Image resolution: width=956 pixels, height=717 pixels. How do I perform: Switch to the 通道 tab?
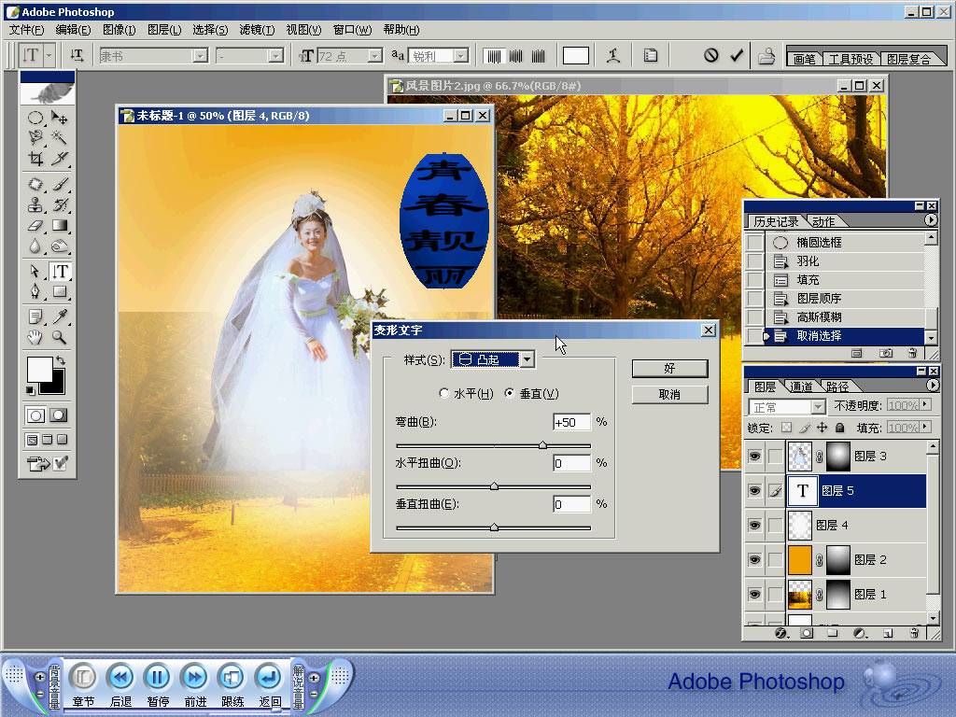coord(800,387)
